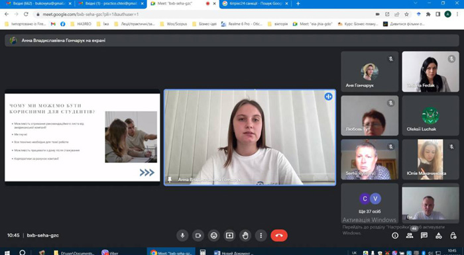Open the Лекції/практичні bookmarks folder

point(135,24)
